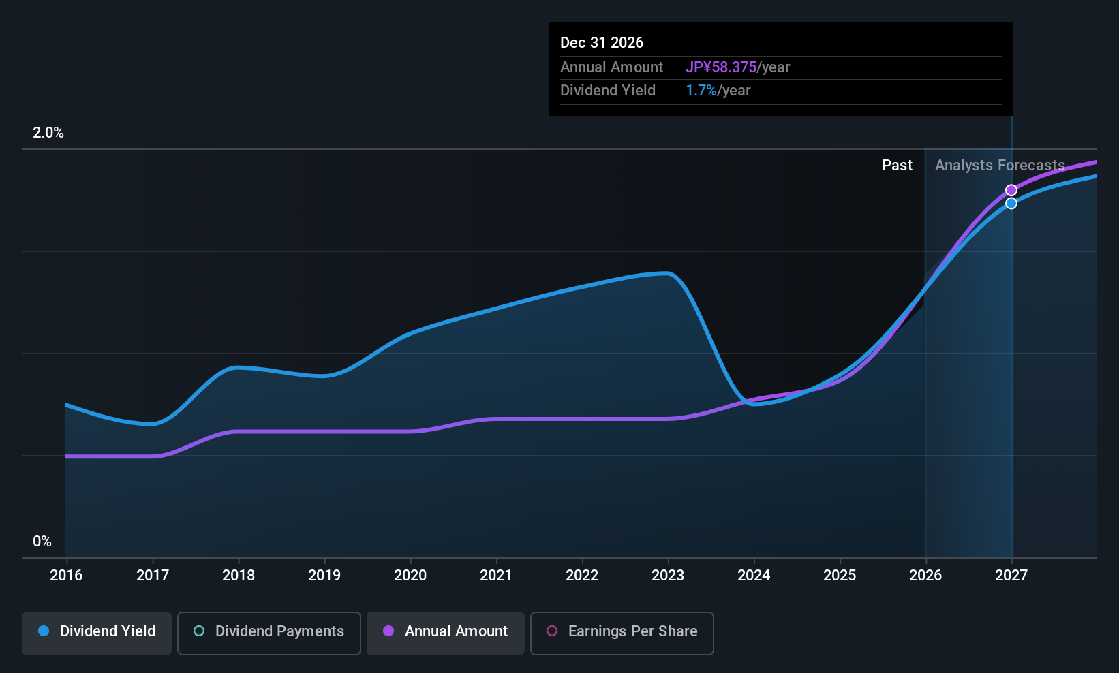The image size is (1119, 673).
Task: Toggle the Annual Amount legend button
Action: click(x=446, y=633)
